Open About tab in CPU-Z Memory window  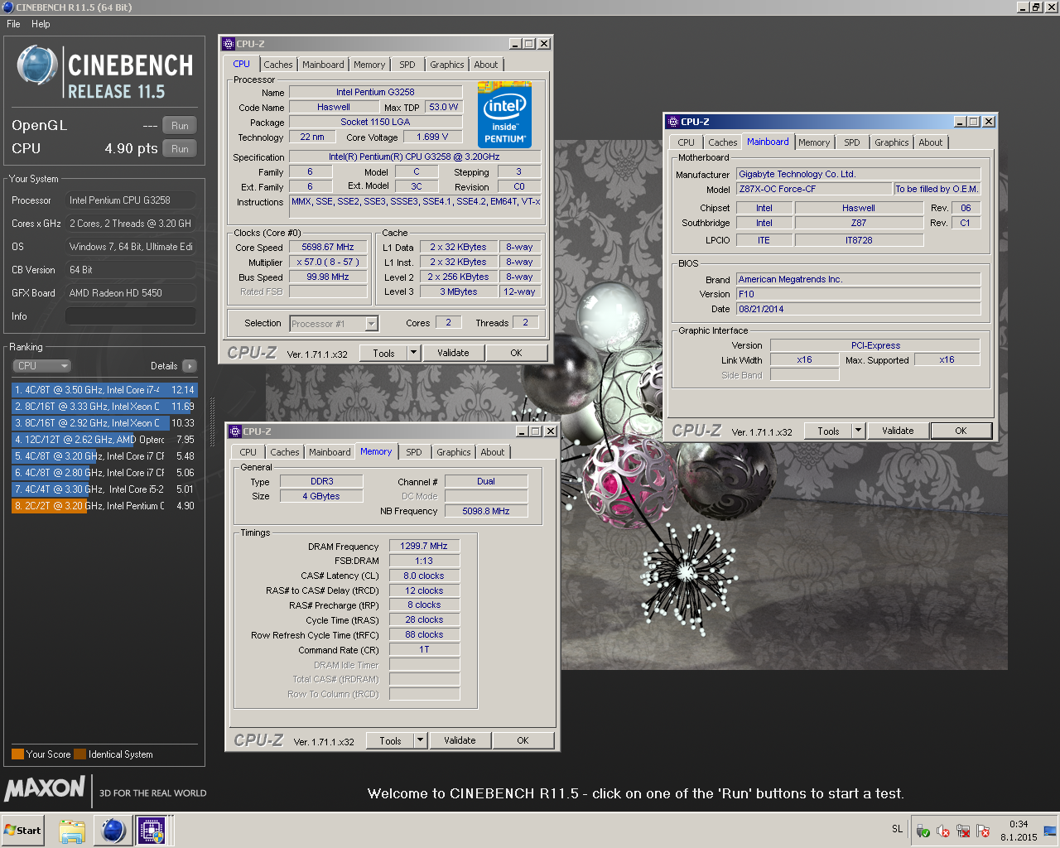click(x=493, y=452)
